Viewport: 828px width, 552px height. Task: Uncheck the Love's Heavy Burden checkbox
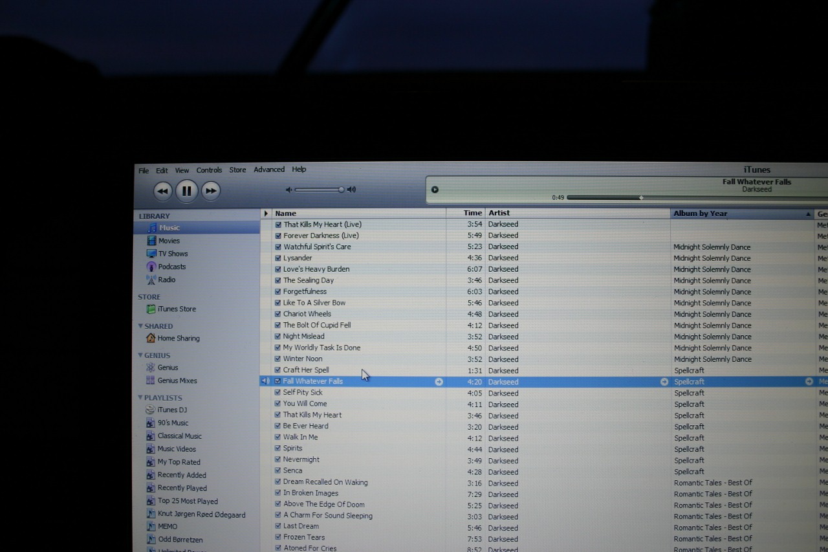coord(278,269)
